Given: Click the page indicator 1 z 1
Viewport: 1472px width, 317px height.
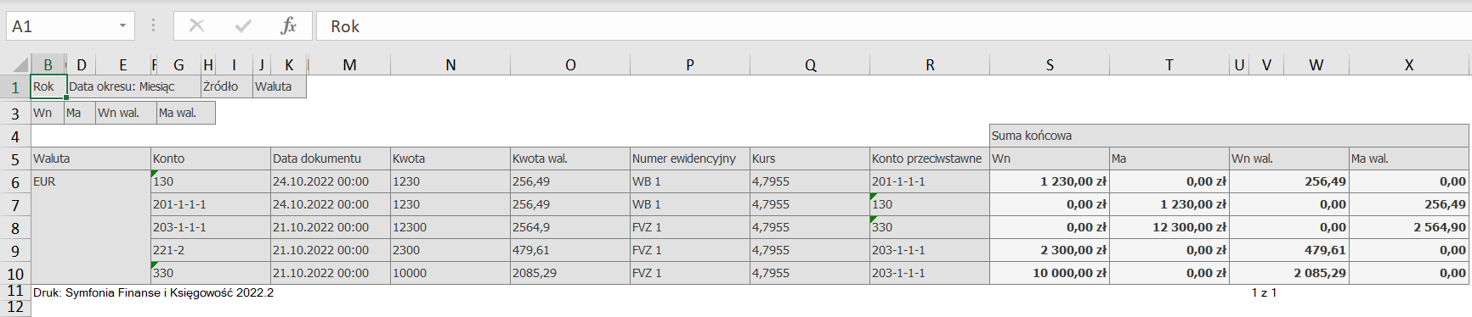Looking at the screenshot, I should pyautogui.click(x=1264, y=292).
